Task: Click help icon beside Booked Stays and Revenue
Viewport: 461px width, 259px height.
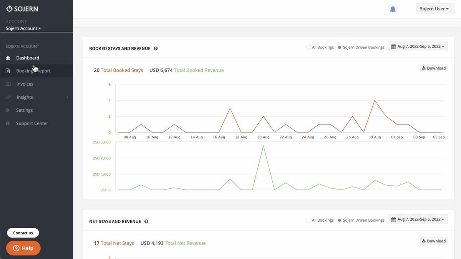Action: click(156, 49)
